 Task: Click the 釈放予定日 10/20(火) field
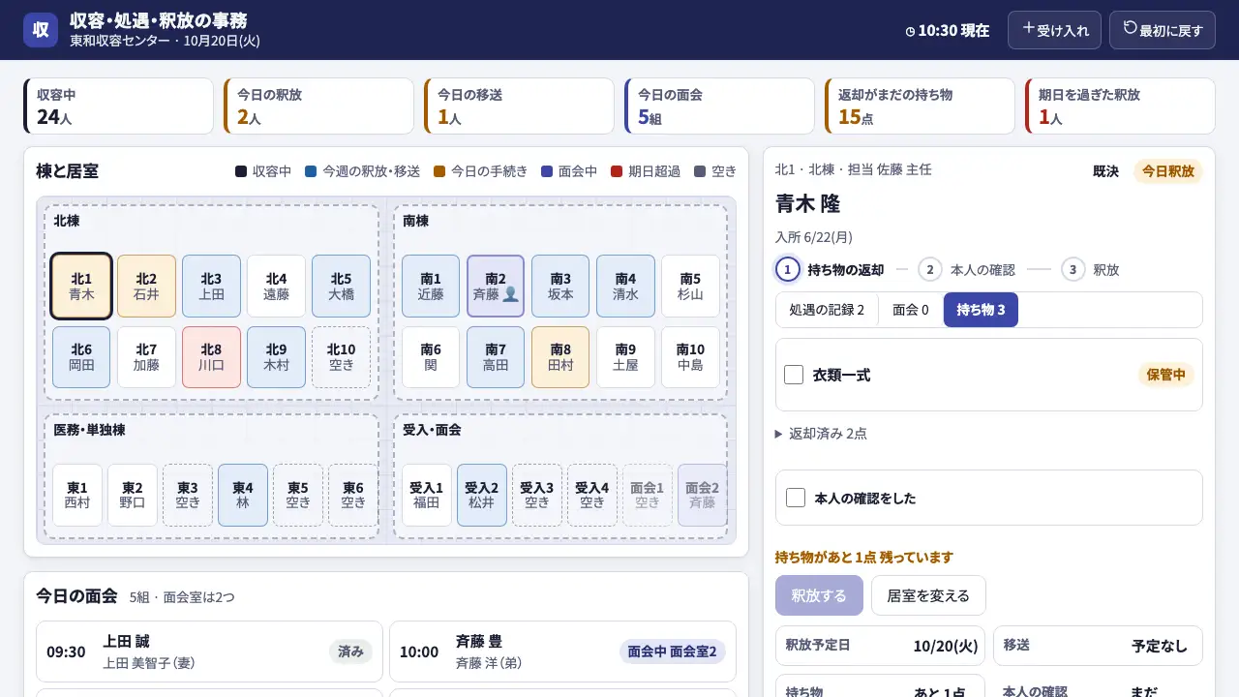[880, 646]
